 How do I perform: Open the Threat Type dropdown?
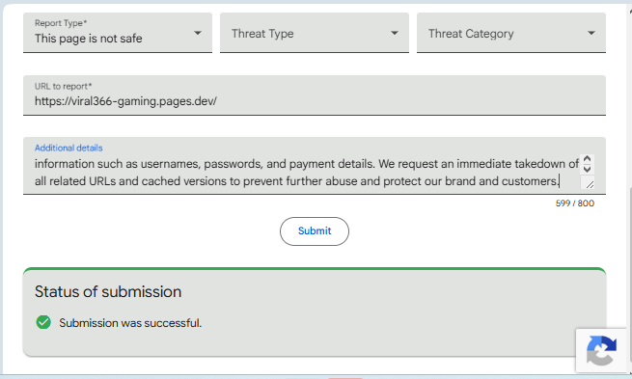click(314, 33)
